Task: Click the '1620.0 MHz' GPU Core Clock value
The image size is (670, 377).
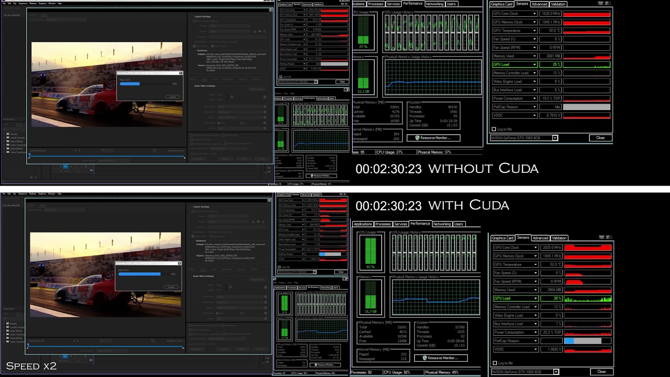Action: coord(551,14)
